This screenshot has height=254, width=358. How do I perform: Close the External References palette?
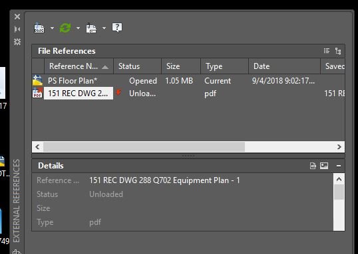(17, 17)
